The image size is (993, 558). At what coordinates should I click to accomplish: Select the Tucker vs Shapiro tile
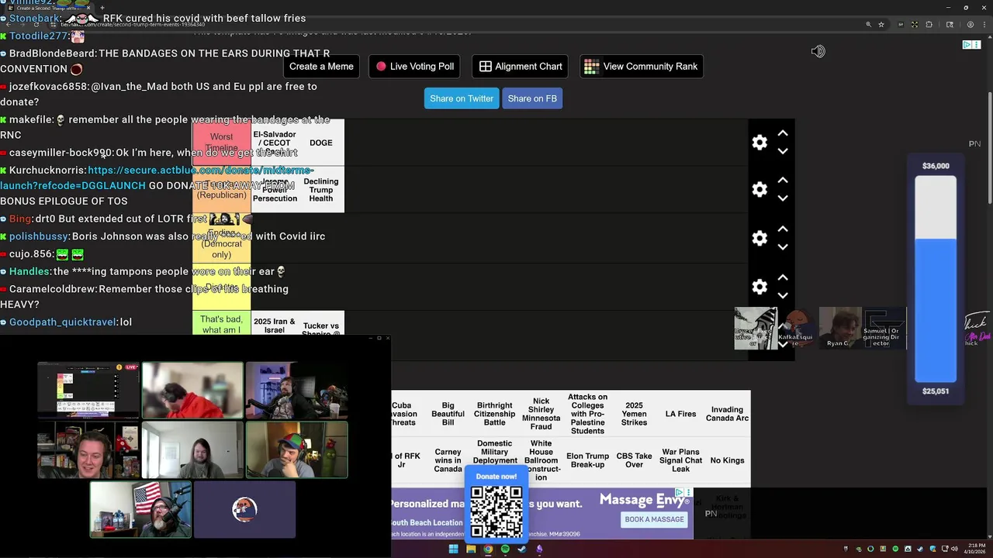321,324
